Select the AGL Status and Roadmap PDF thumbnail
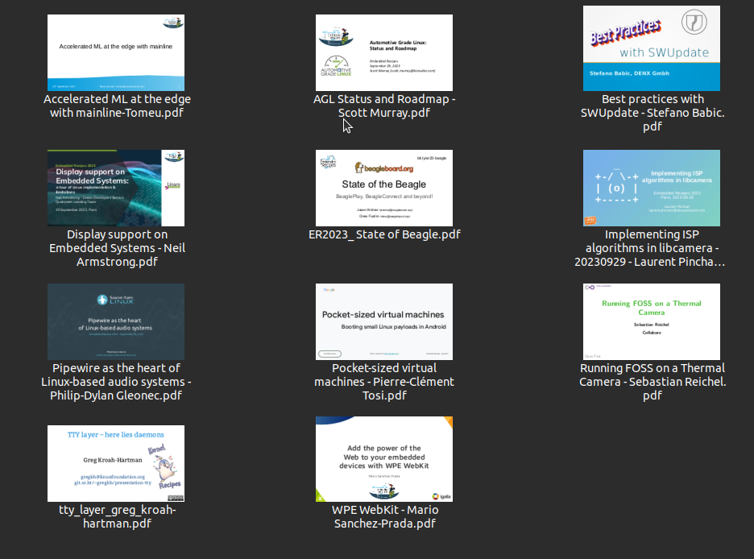Viewport: 754px width, 559px height. click(x=384, y=52)
